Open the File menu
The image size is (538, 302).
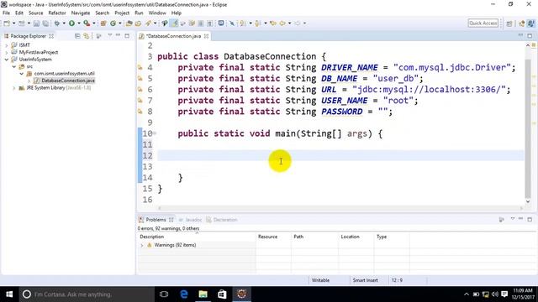(x=6, y=13)
